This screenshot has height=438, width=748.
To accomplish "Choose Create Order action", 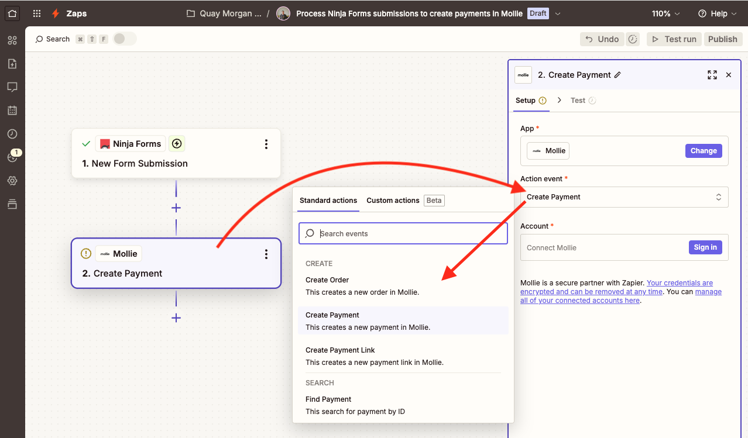I will pos(403,286).
